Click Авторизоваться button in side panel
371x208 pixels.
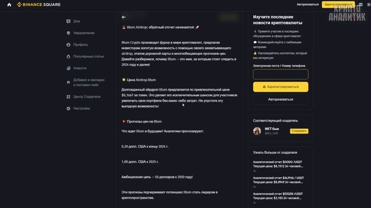(281, 99)
